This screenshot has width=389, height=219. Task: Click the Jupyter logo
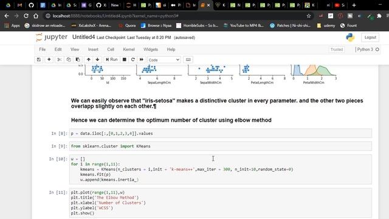pyautogui.click(x=51, y=37)
